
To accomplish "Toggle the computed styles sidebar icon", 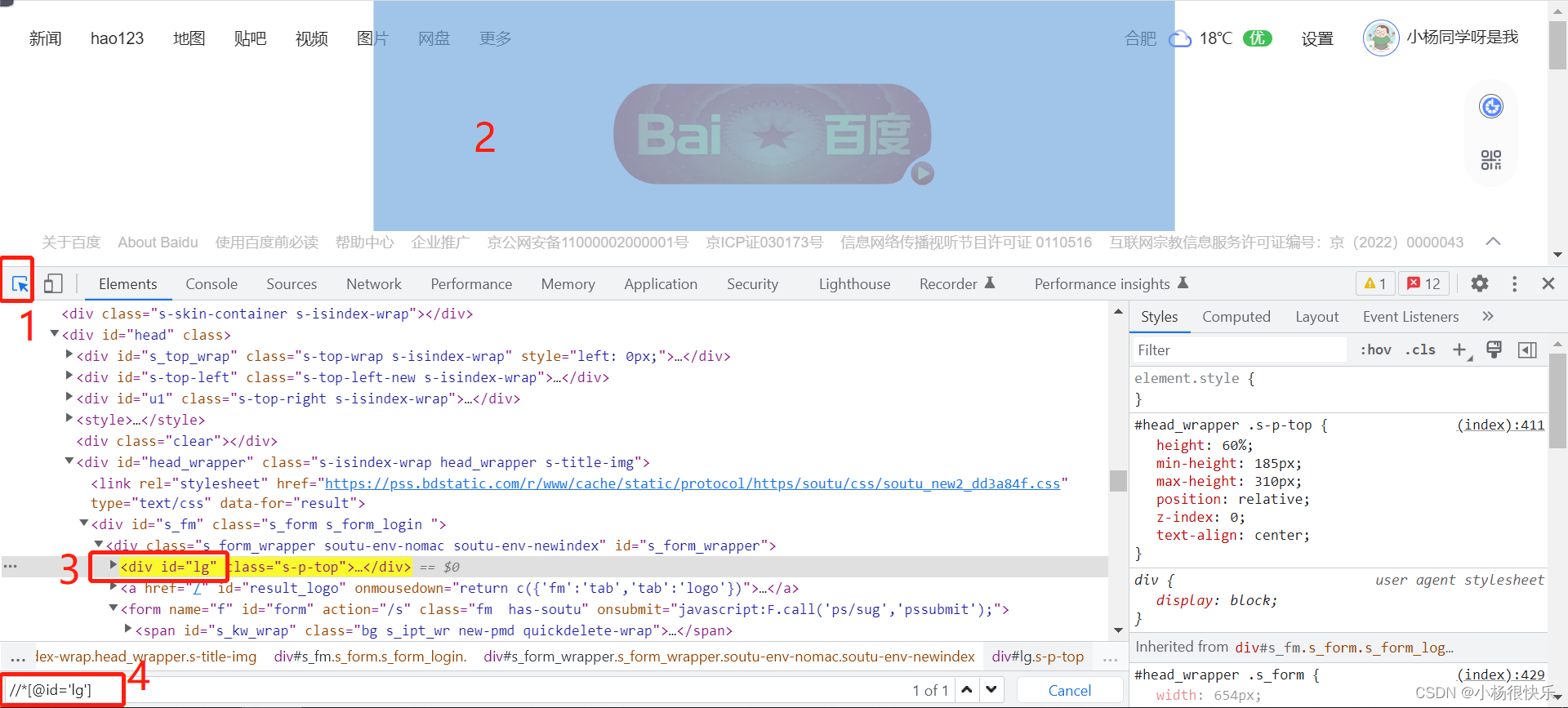I will point(1526,350).
